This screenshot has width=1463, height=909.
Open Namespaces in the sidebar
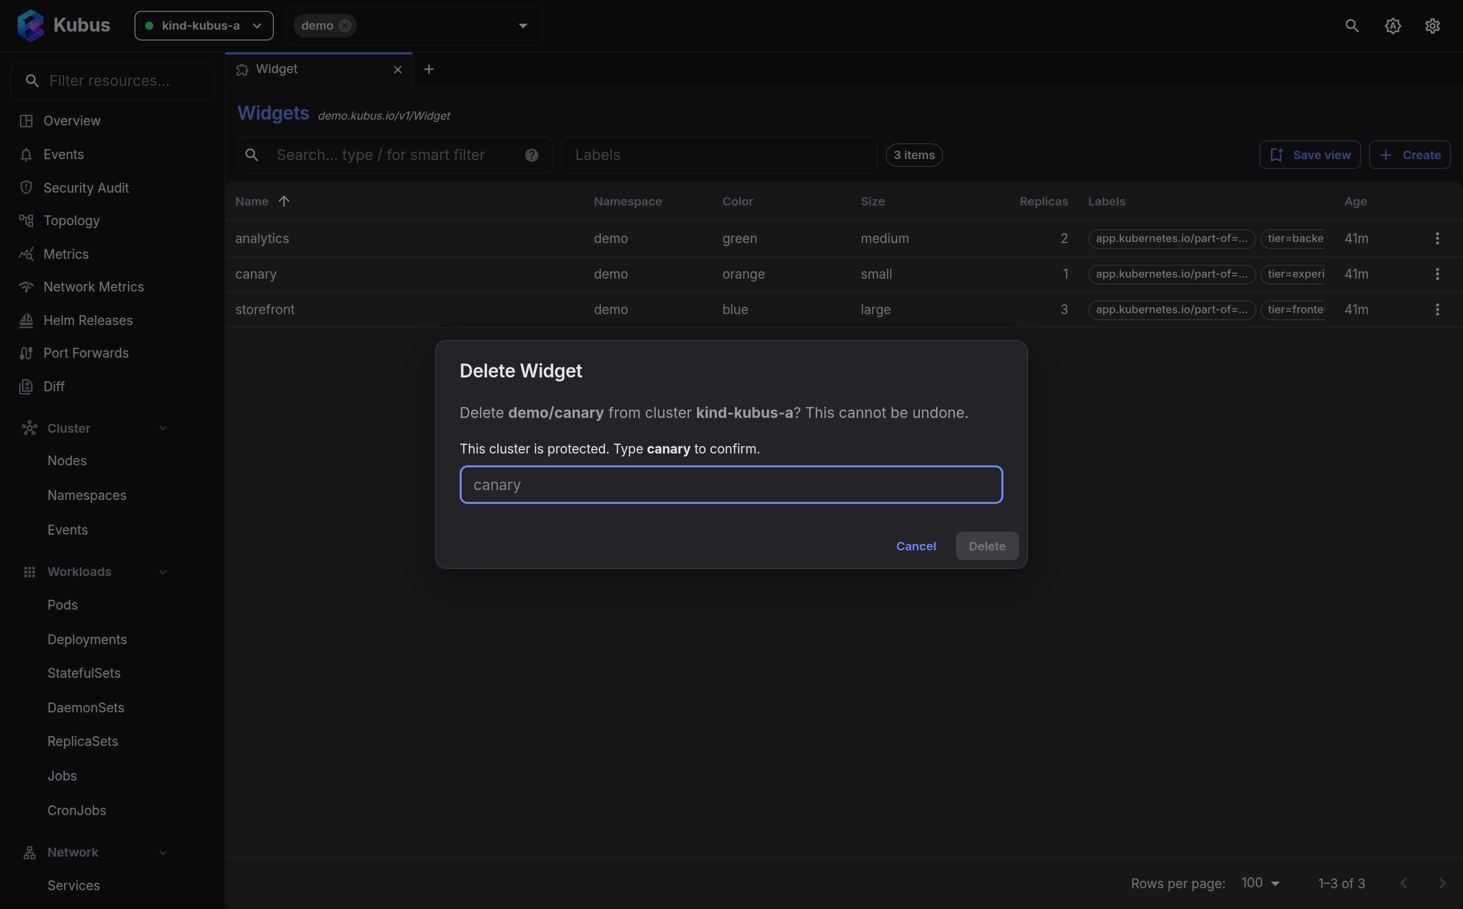pyautogui.click(x=87, y=496)
